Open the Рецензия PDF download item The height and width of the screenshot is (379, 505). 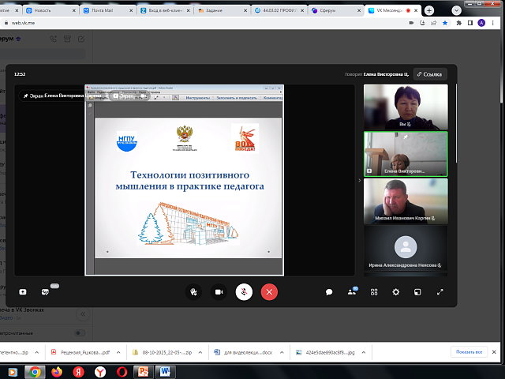click(x=79, y=351)
